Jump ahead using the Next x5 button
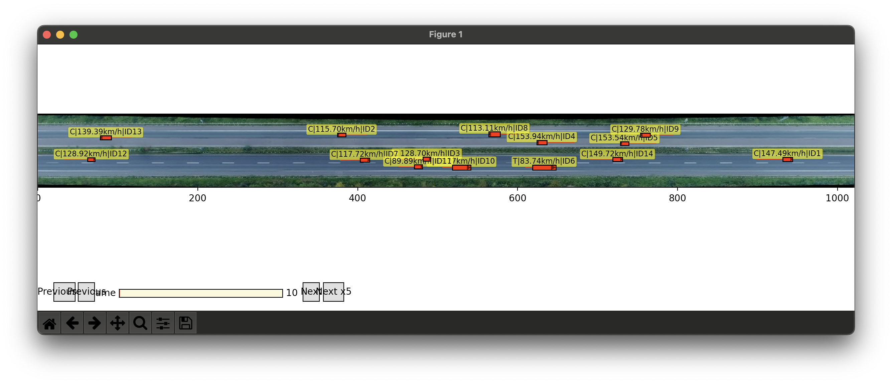 333,292
